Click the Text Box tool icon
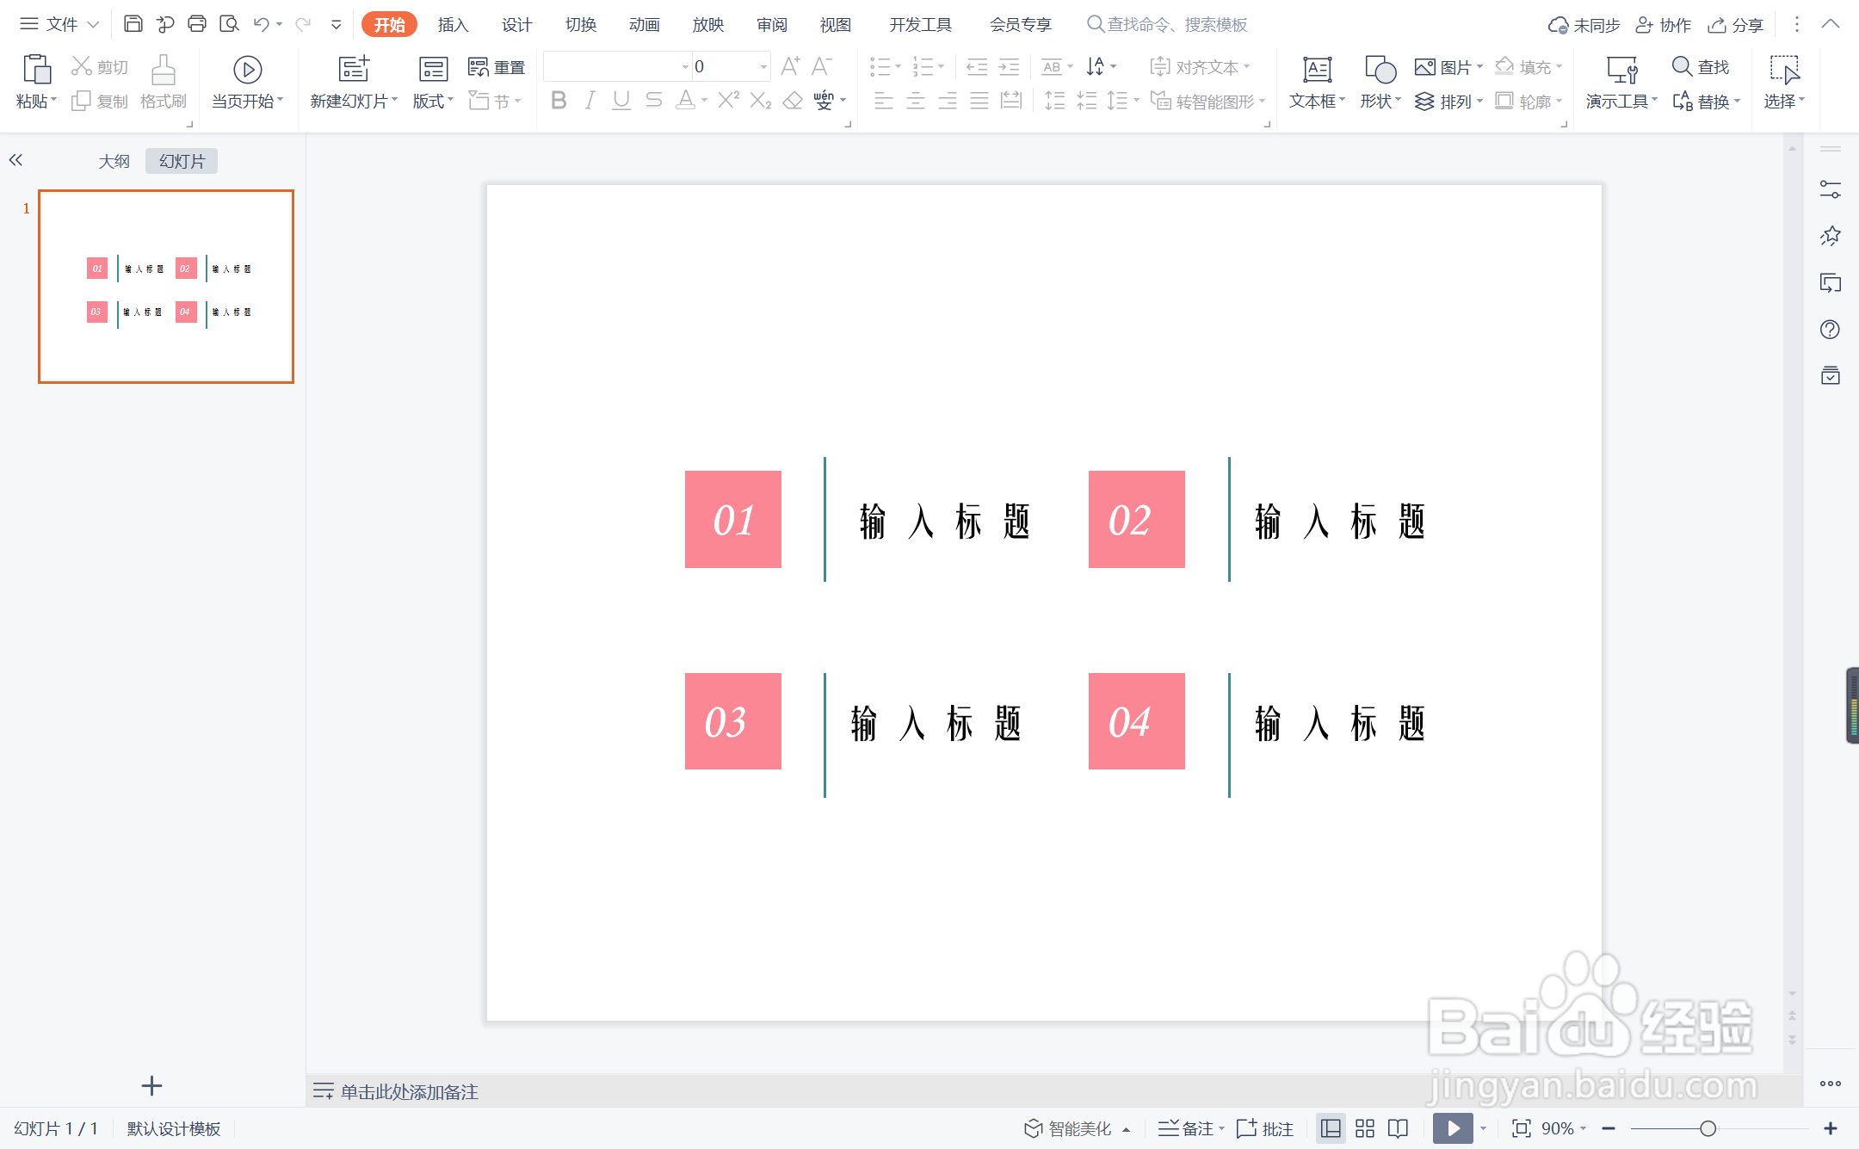This screenshot has width=1859, height=1149. coord(1316,71)
